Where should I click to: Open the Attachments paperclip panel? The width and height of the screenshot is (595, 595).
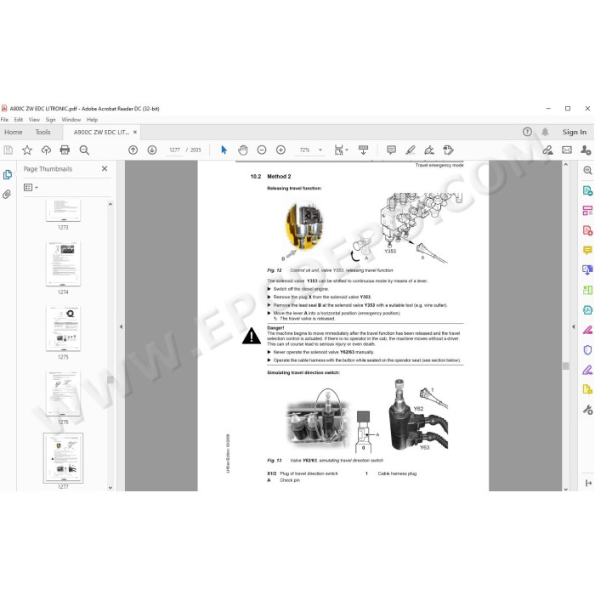[x=7, y=195]
